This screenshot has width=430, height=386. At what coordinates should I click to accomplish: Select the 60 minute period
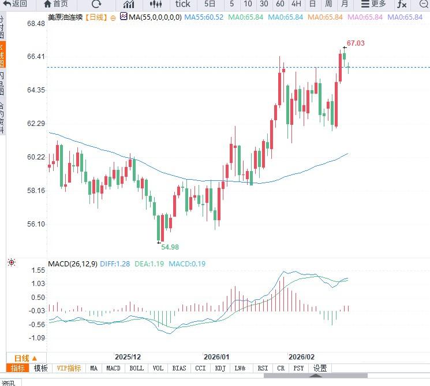coord(280,4)
